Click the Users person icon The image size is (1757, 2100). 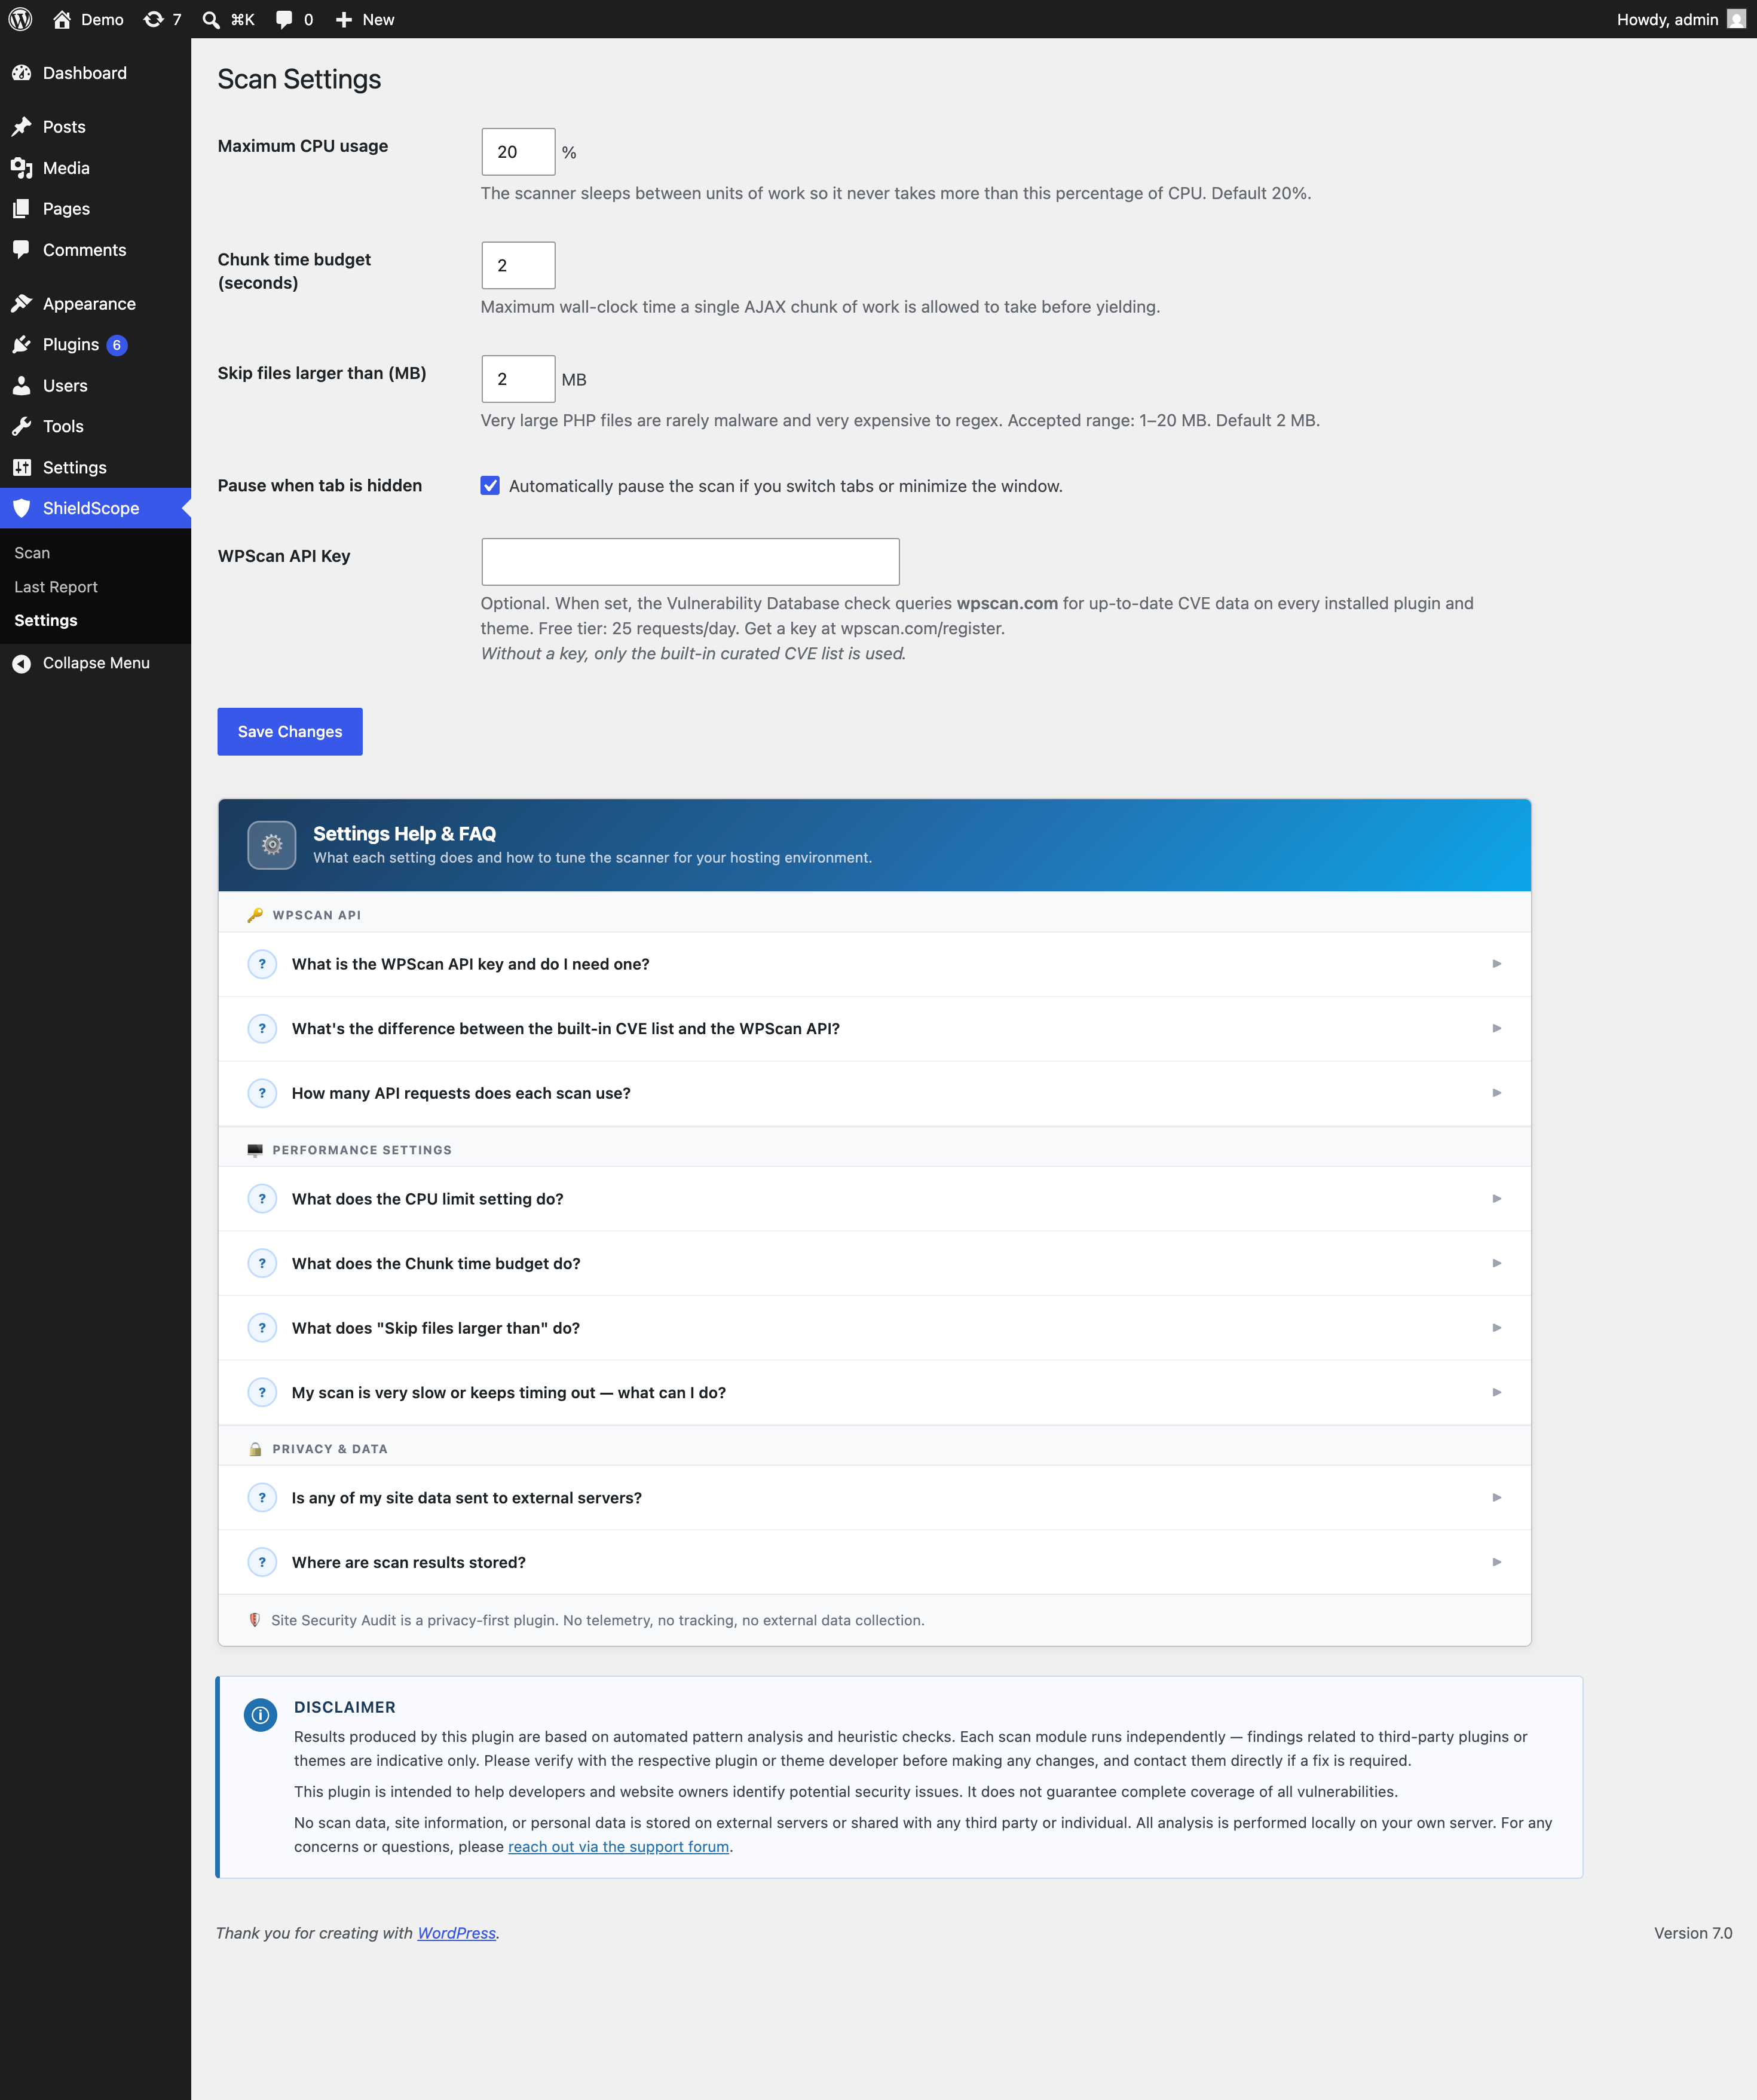pos(21,385)
